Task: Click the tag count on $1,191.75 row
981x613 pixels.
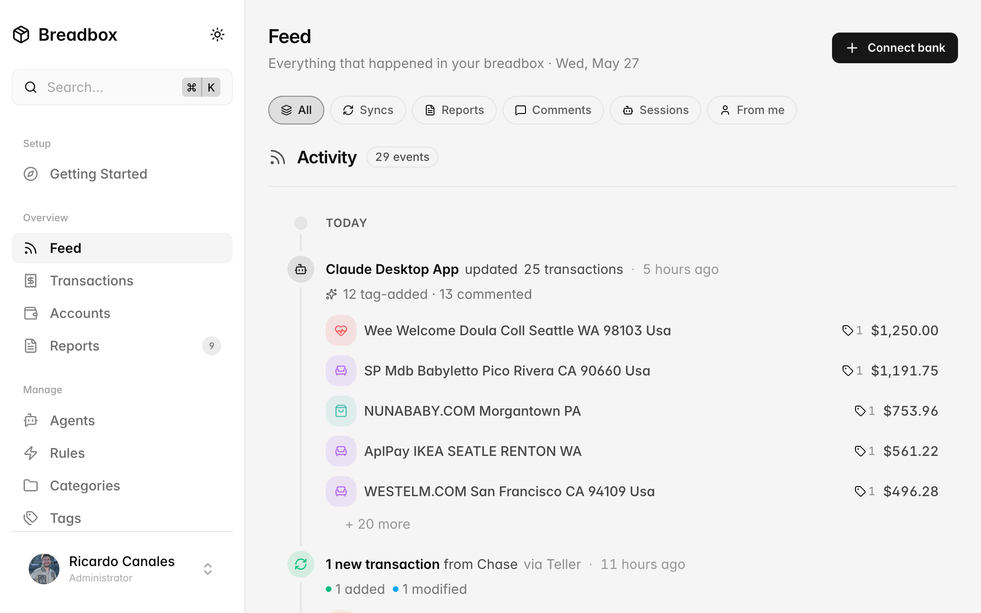Action: (x=853, y=371)
